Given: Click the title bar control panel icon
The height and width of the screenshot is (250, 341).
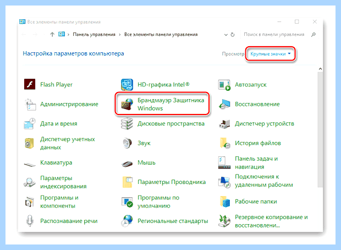Looking at the screenshot, I should click(22, 22).
